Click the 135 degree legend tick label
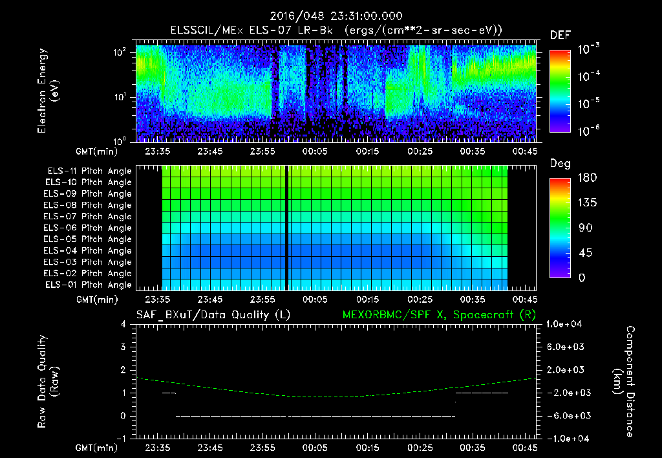Viewport: 662px width, 458px height. point(587,203)
